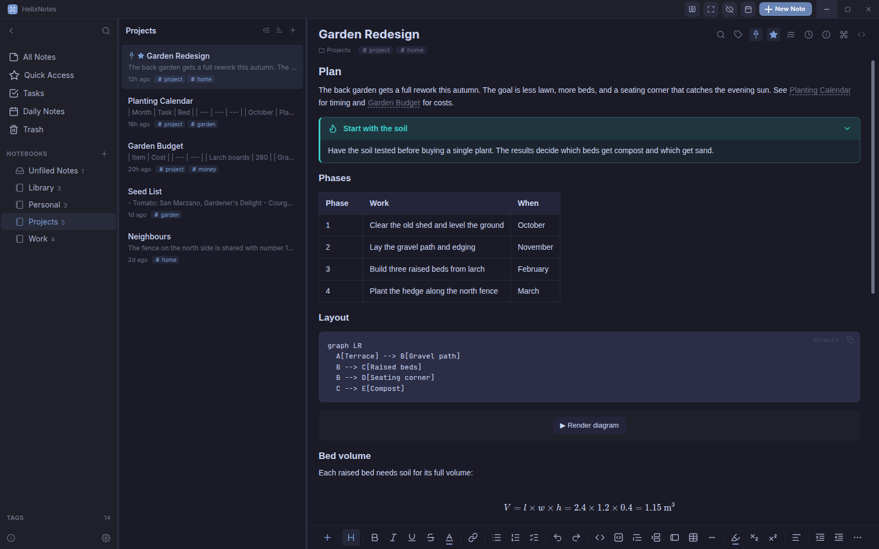Click the note content scrollbar
Viewport: 879px width, 549px height.
[872, 177]
